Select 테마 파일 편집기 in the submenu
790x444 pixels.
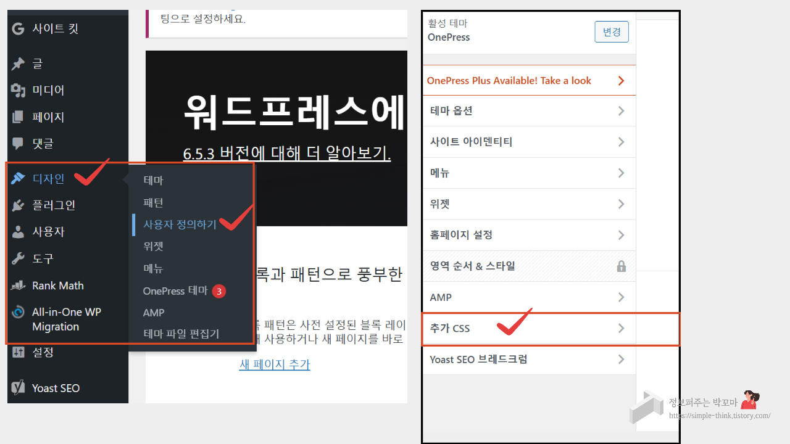pos(181,334)
